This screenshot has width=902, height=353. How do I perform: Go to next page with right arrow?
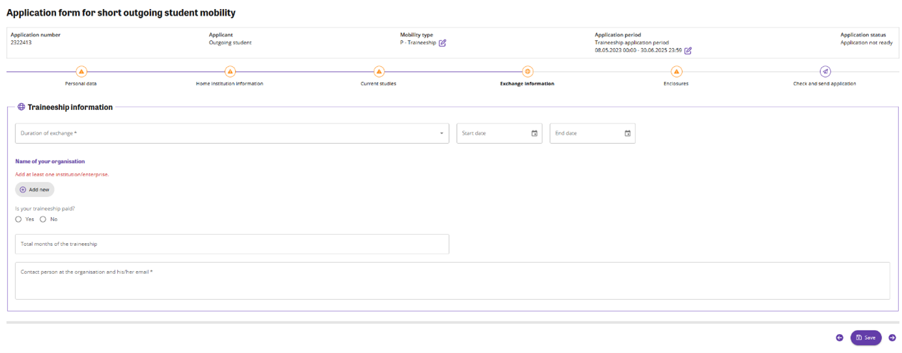tap(892, 338)
